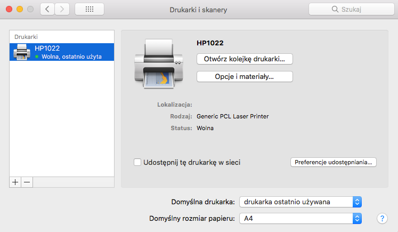Select HP1022 printer in the list
Screen dimensions: 398x232
(62, 52)
